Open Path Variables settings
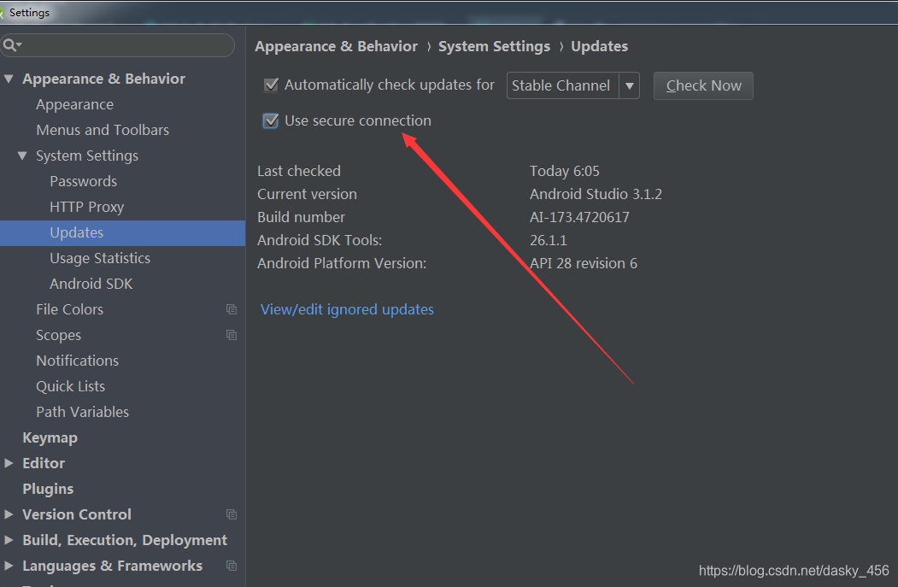The height and width of the screenshot is (587, 898). [83, 412]
